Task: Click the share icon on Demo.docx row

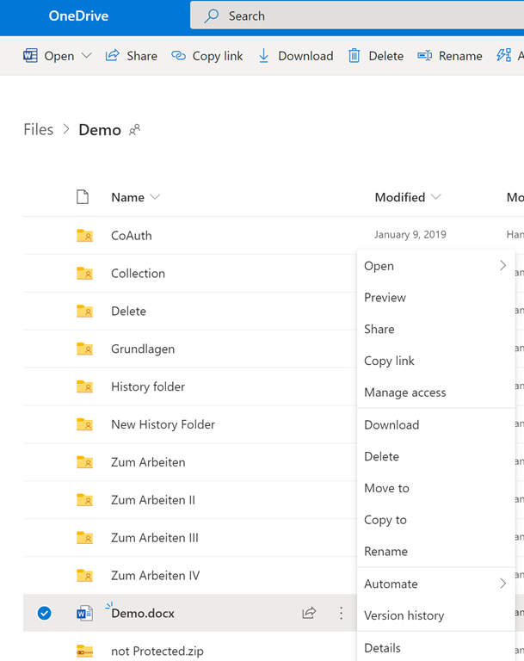Action: click(309, 614)
